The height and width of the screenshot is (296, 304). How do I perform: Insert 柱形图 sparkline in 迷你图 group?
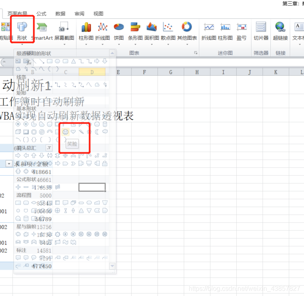(x=225, y=32)
